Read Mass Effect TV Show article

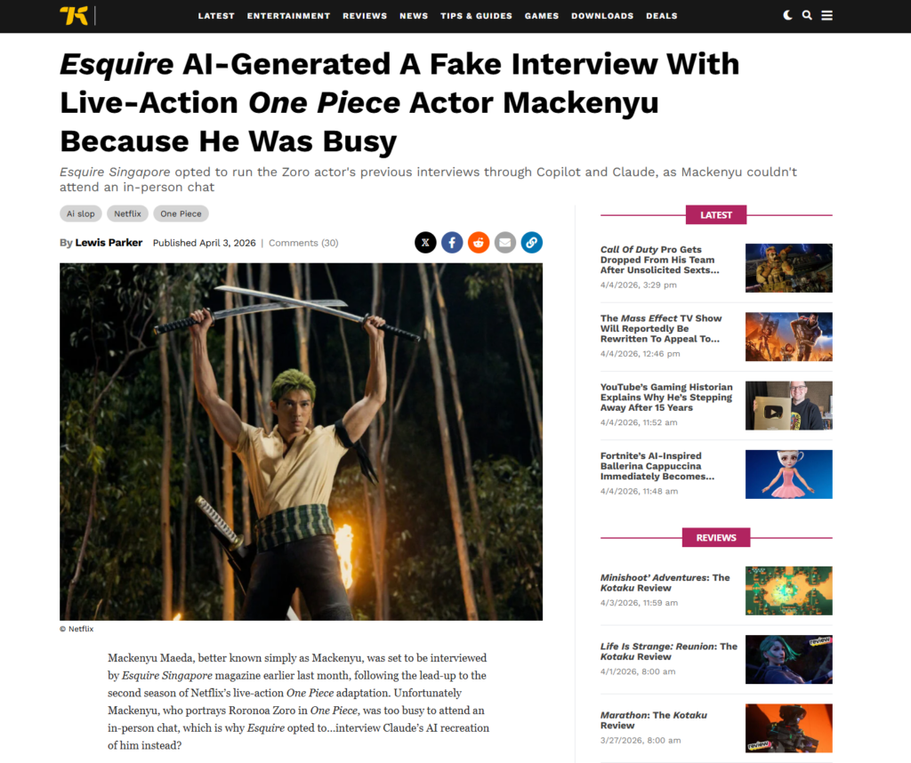tap(661, 329)
